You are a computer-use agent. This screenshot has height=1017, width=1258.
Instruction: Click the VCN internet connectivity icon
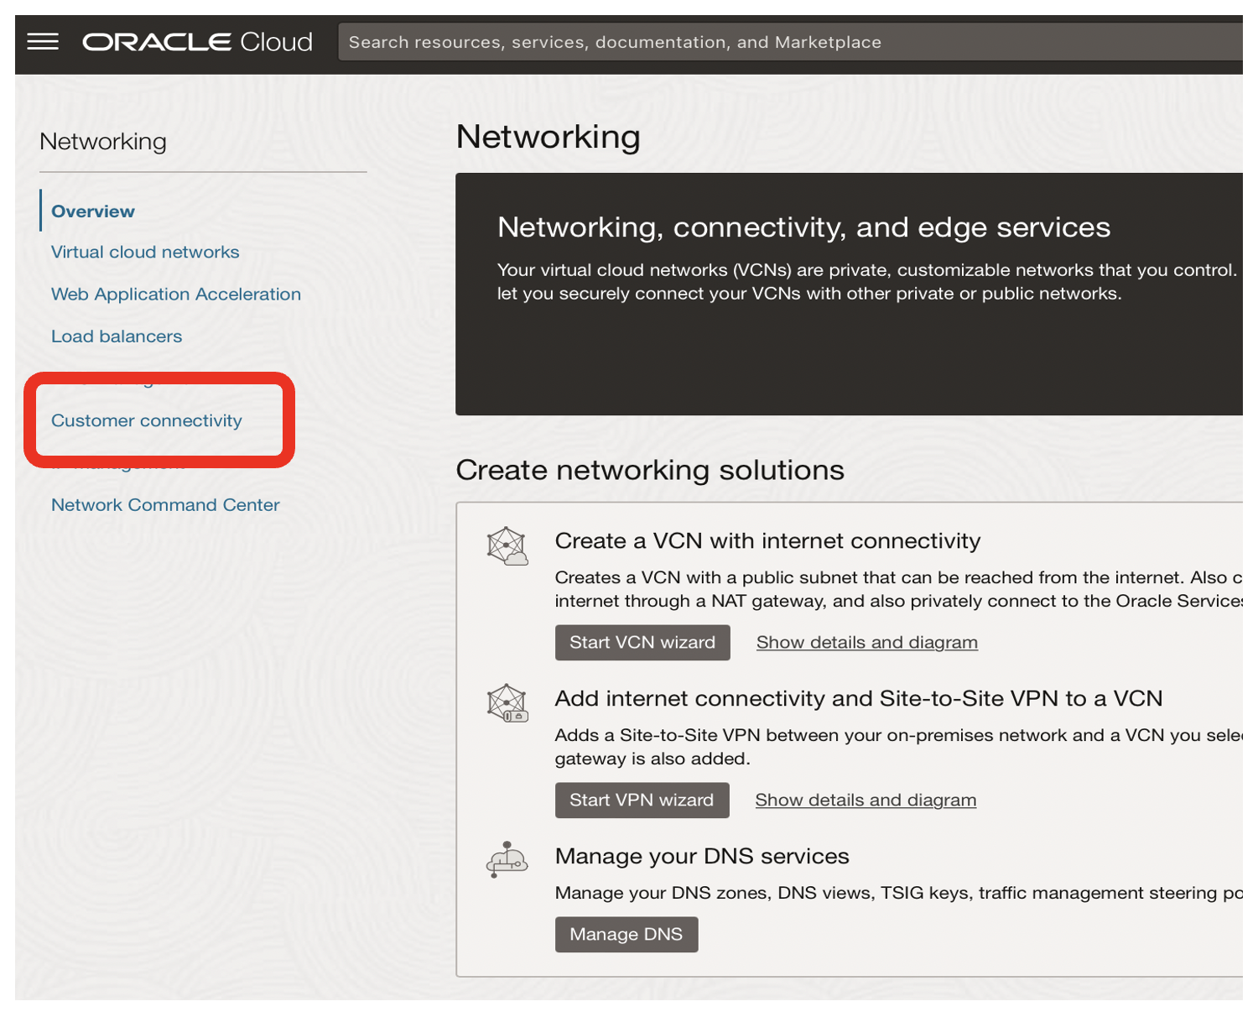pyautogui.click(x=507, y=546)
